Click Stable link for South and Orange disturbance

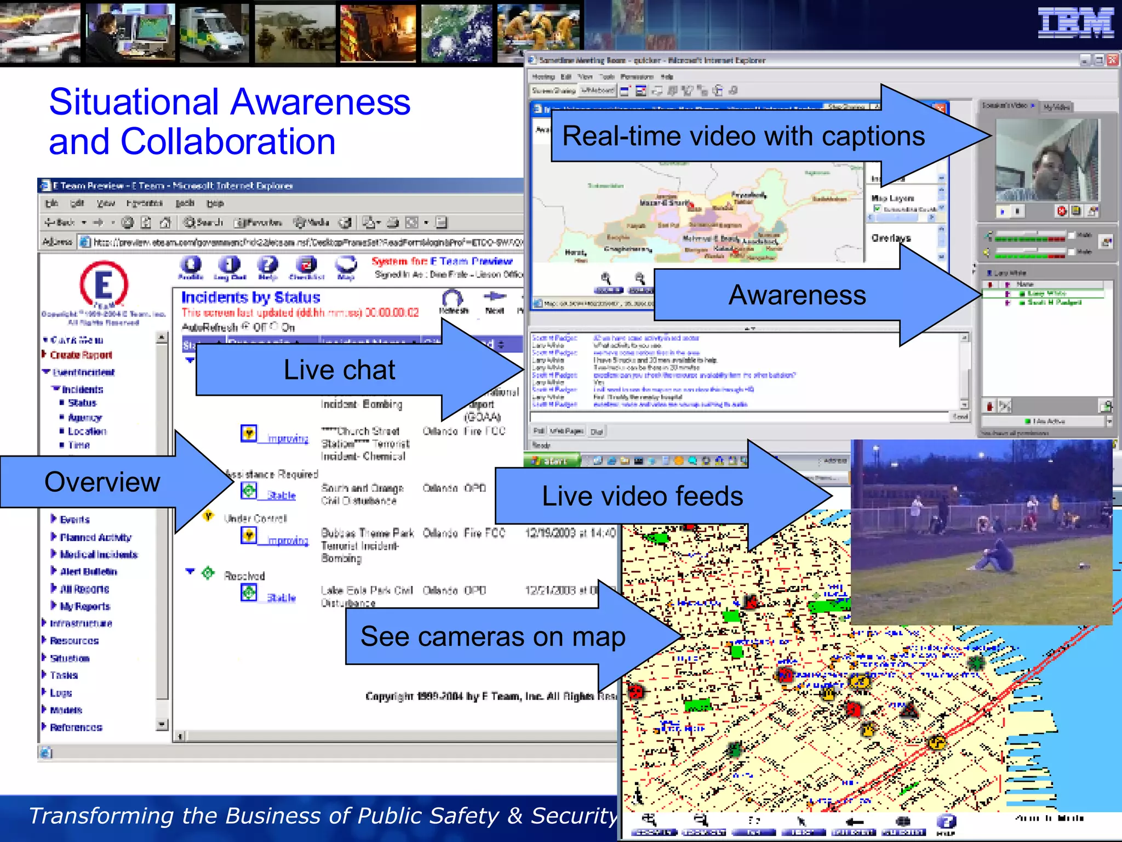click(x=282, y=496)
